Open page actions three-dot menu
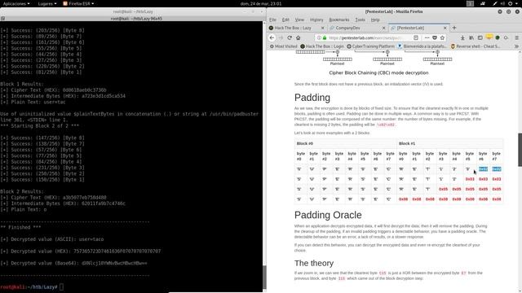 pyautogui.click(x=427, y=37)
